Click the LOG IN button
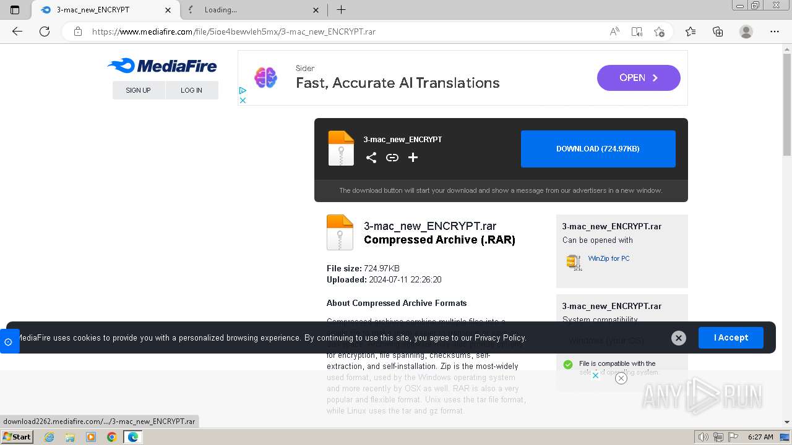792x445 pixels. 191,90
